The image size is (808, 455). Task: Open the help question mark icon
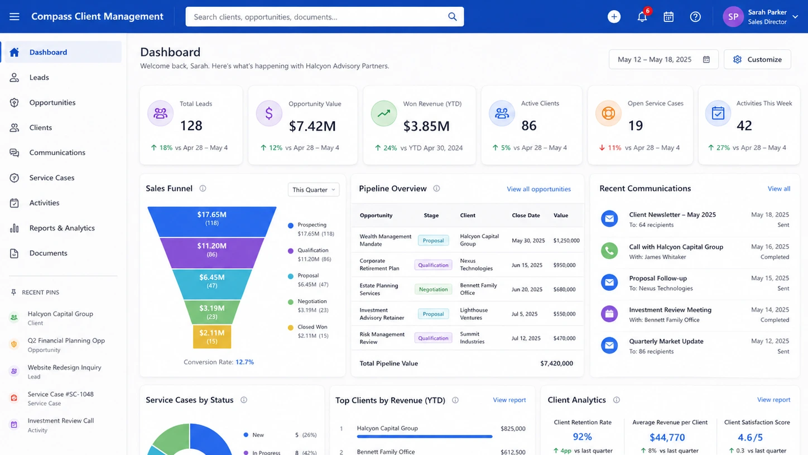[695, 17]
